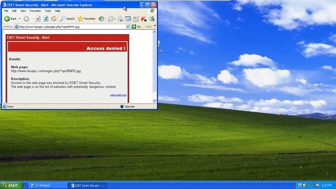Open Messenger icon in IE toolbar

pos(152,19)
